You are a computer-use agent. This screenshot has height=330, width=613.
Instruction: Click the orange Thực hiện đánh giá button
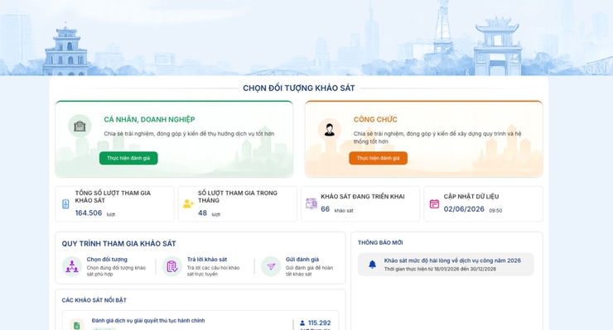(378, 158)
